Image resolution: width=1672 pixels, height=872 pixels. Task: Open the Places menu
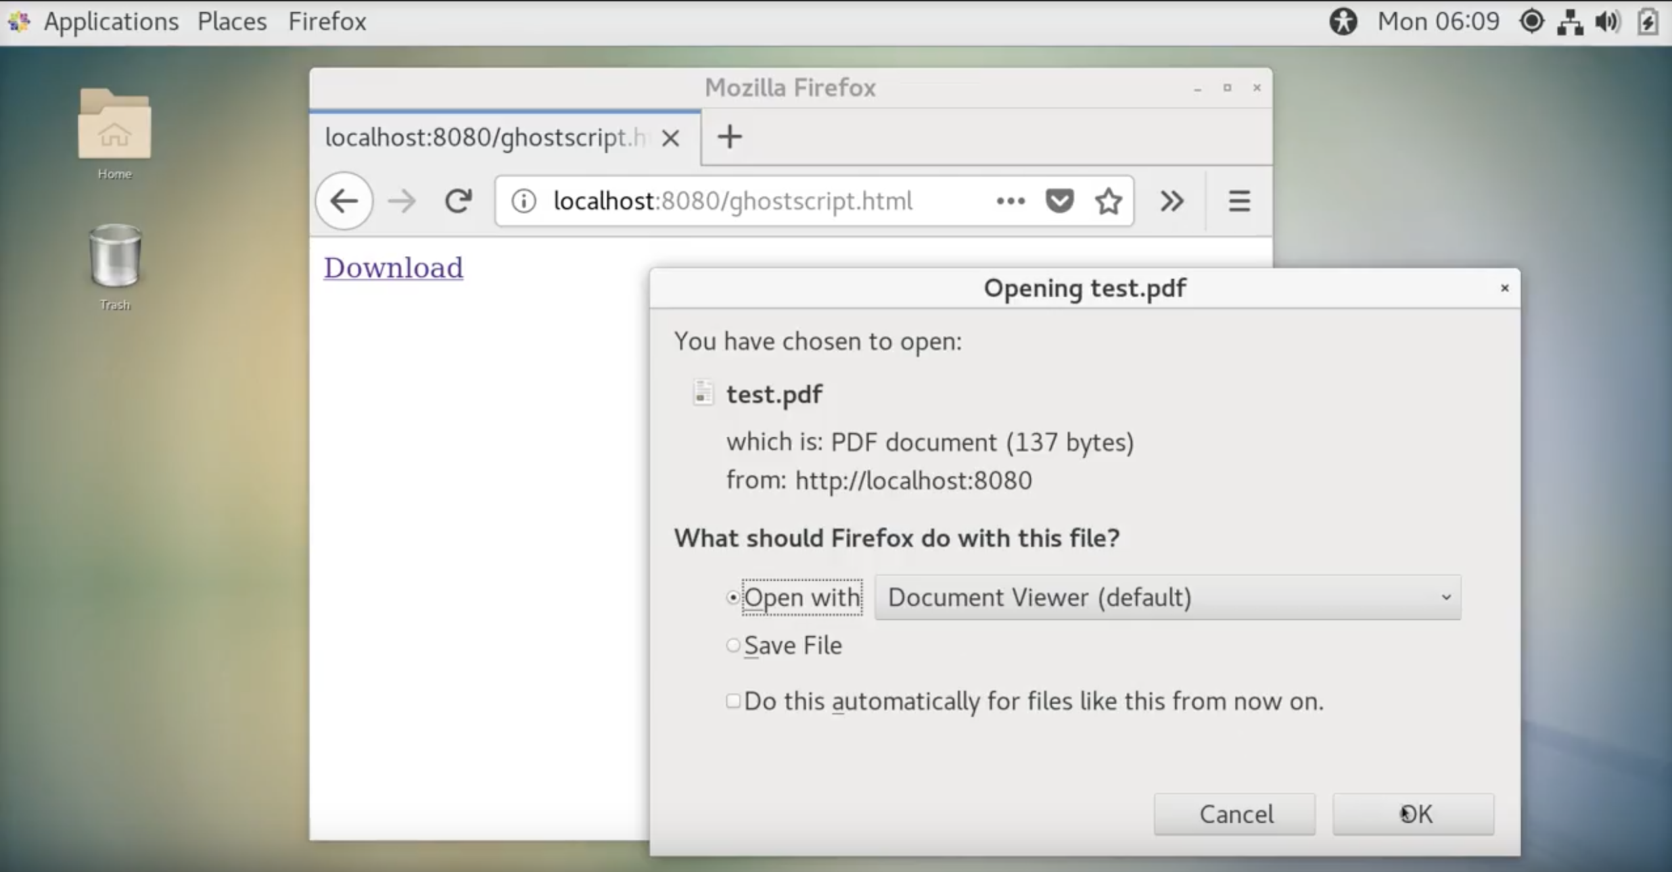(x=232, y=22)
